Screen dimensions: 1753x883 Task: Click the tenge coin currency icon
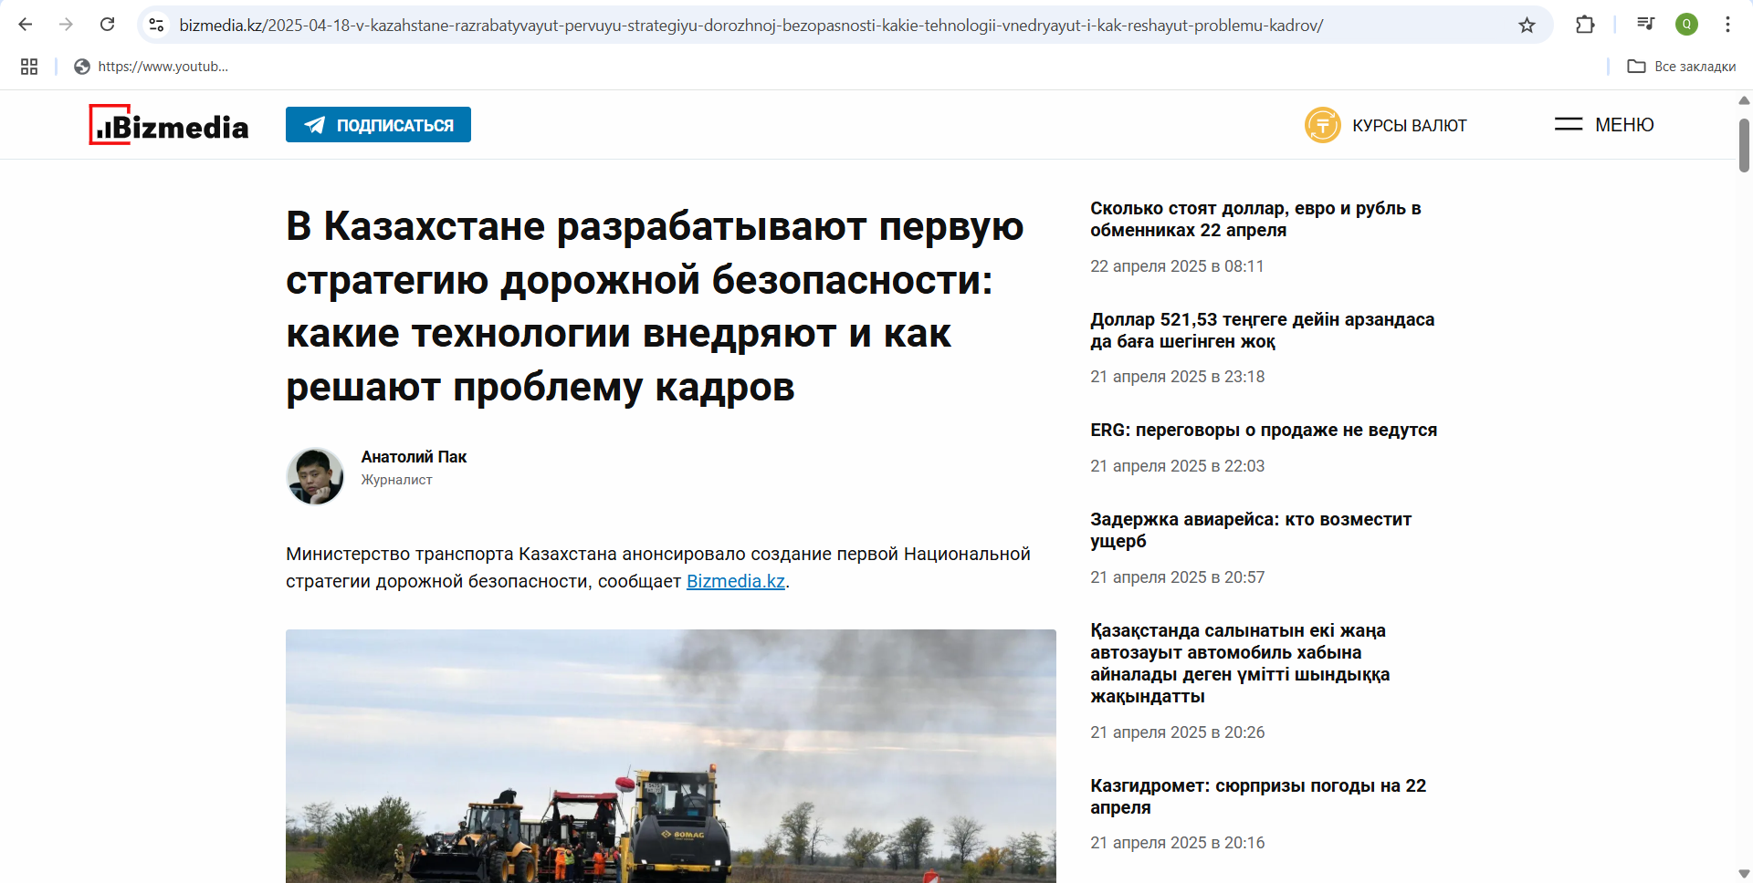click(1323, 125)
